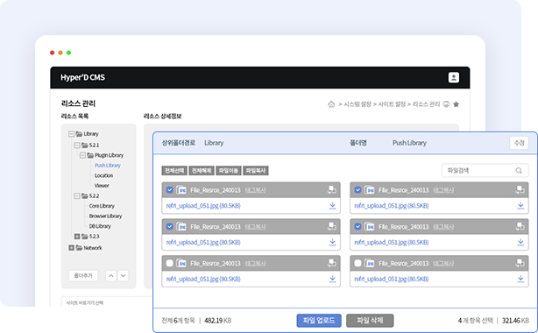Uncheck the middle-right file card checkbox
Image resolution: width=538 pixels, height=333 pixels.
pyautogui.click(x=357, y=227)
